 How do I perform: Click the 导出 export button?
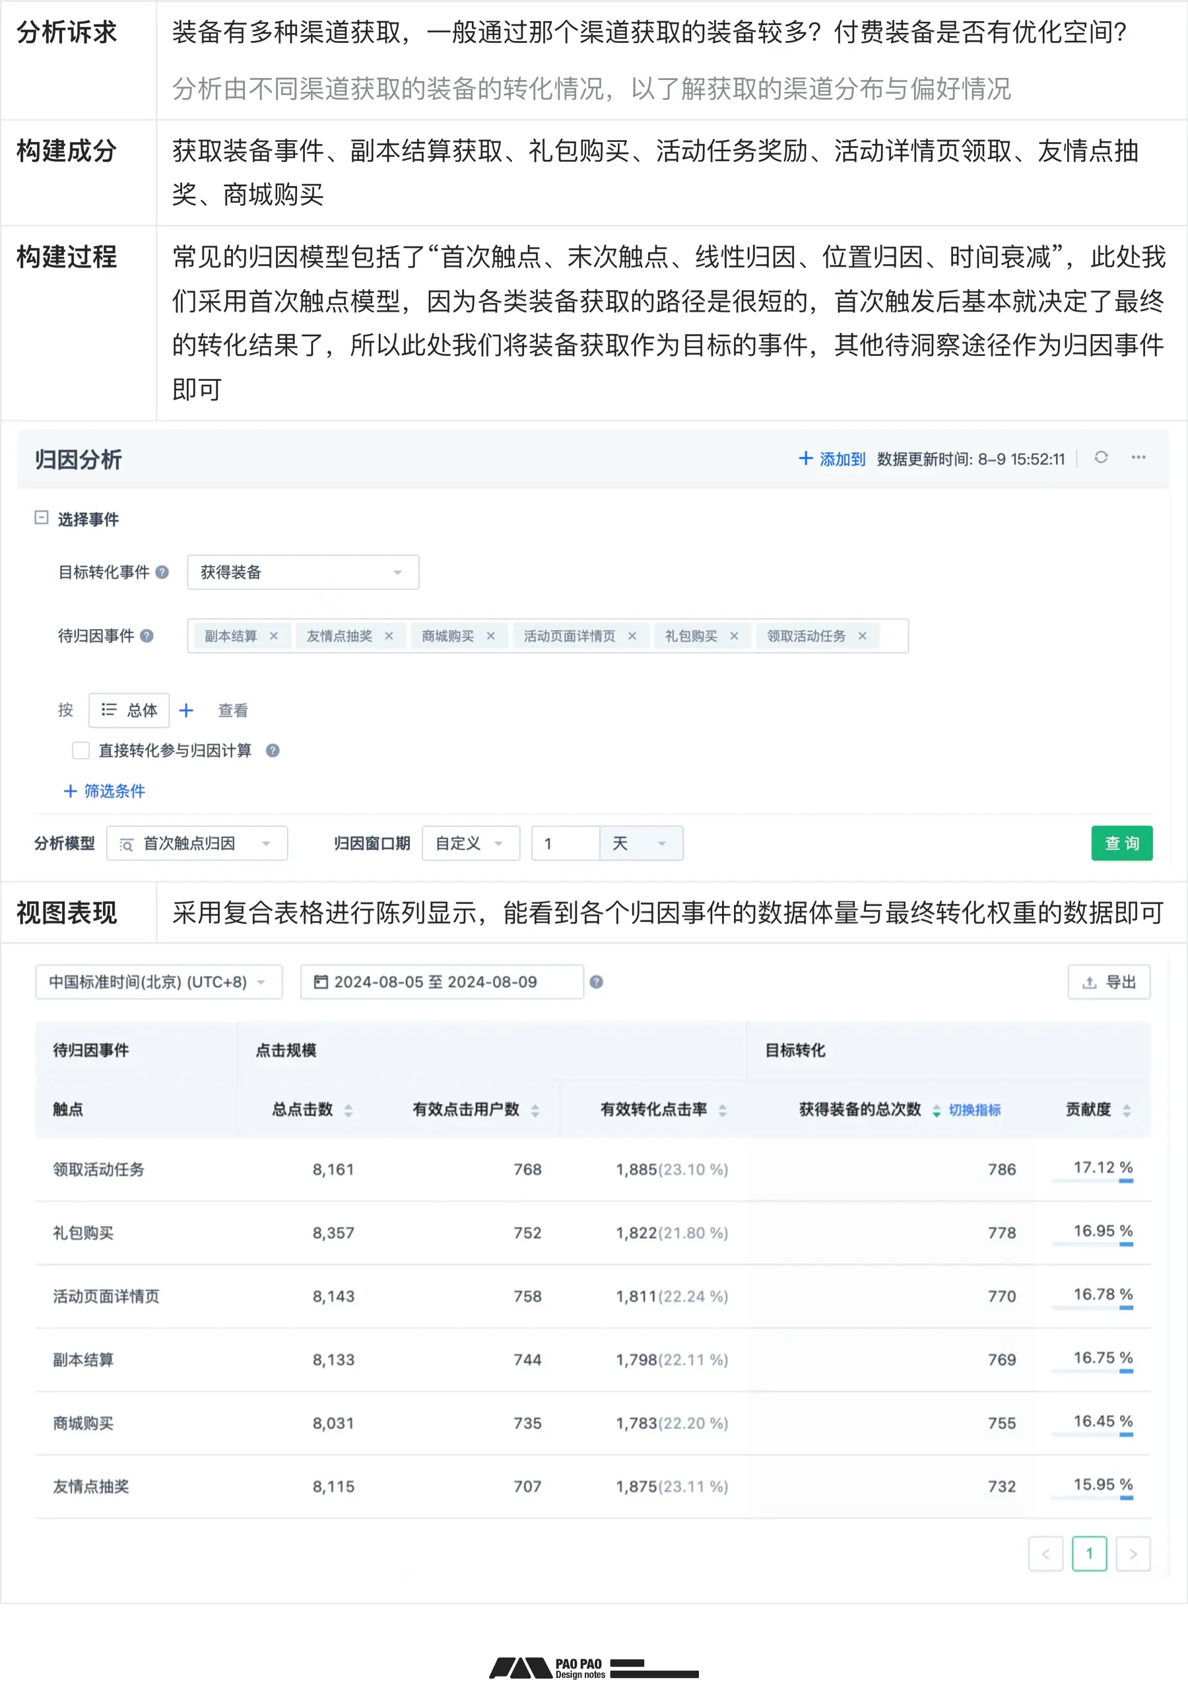(x=1109, y=982)
